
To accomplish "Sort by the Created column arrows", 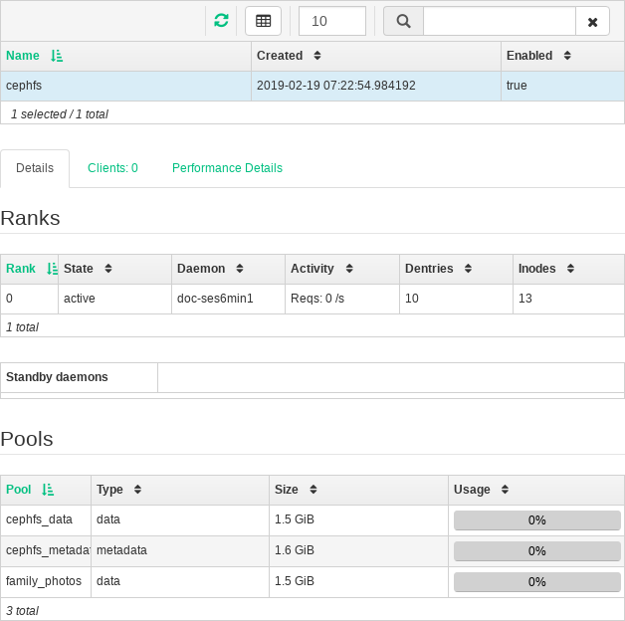I will [317, 56].
